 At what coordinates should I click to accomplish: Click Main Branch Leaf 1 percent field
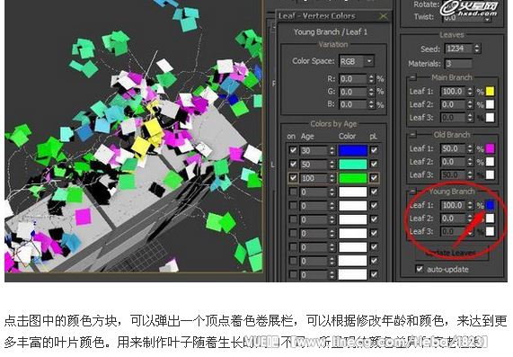pos(453,92)
